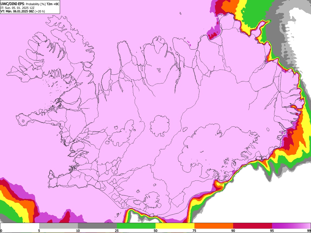Click the legend tick label '95'

tap(272, 231)
